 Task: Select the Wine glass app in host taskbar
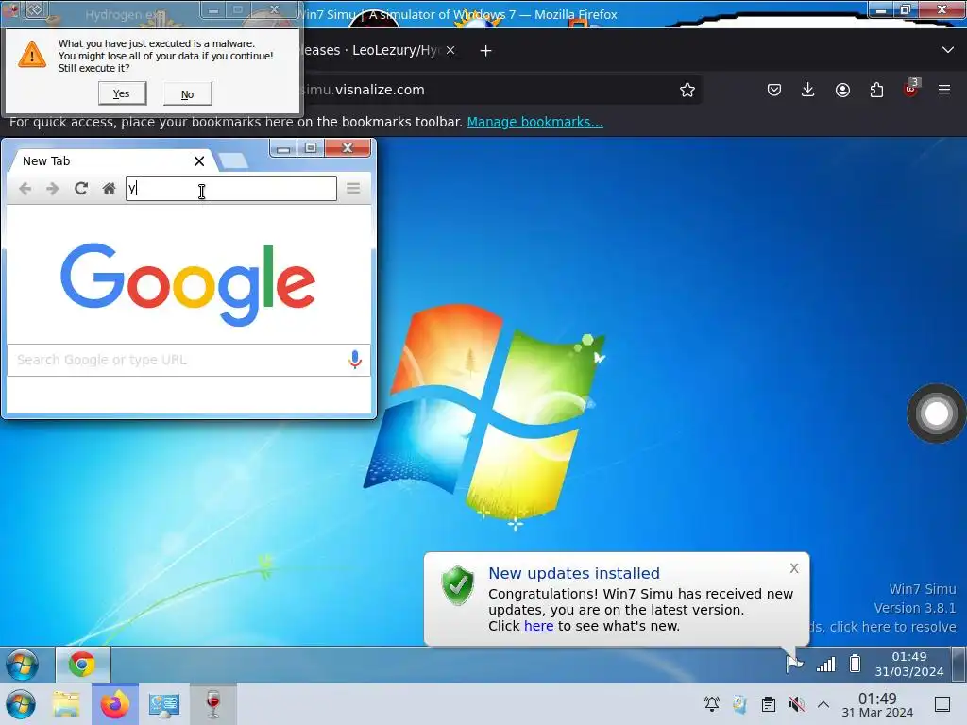(x=213, y=704)
